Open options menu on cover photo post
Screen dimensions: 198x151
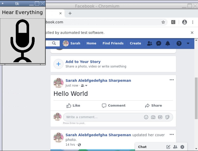pos(172,134)
